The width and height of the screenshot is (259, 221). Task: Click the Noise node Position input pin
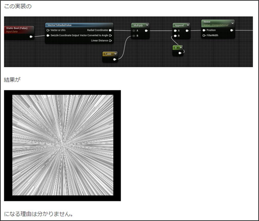[204, 30]
